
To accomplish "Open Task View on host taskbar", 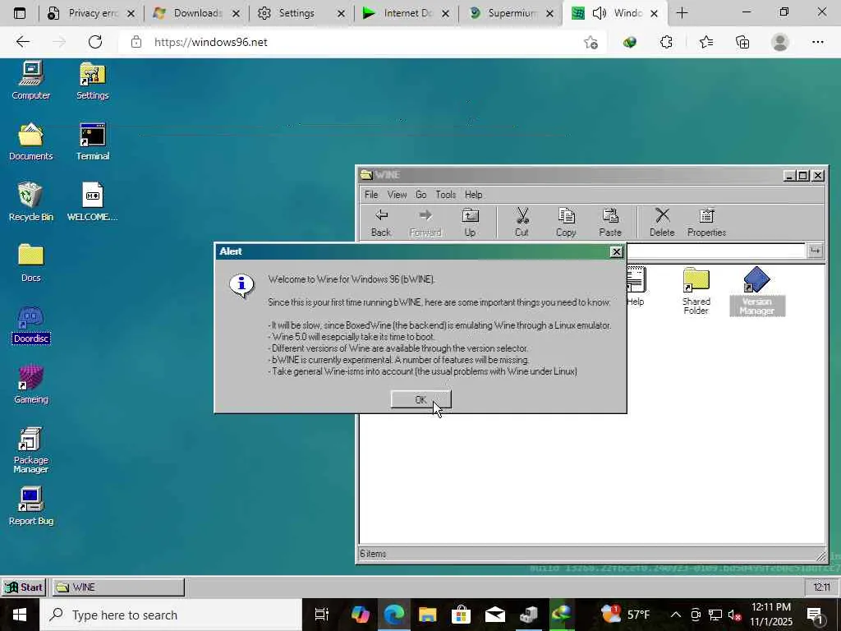I will point(321,615).
